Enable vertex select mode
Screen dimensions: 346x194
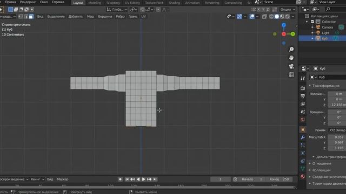(21, 17)
